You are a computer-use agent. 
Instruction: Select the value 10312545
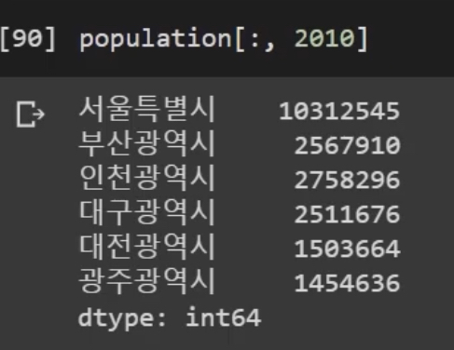coord(339,111)
